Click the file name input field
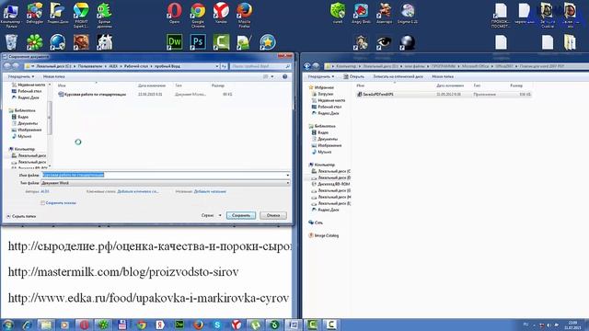The height and width of the screenshot is (331, 589). 166,175
